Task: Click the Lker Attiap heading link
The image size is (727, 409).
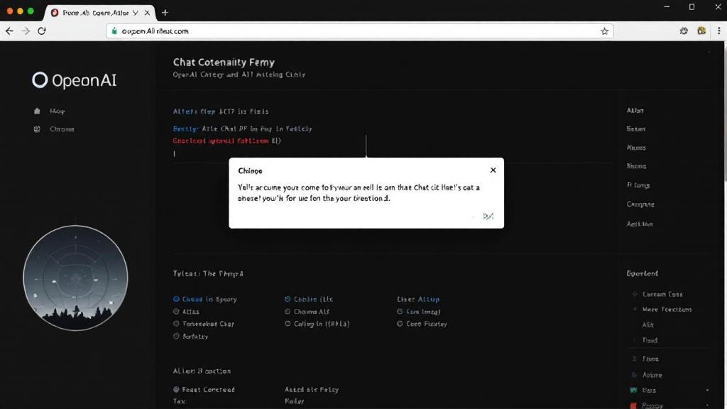Action: [418, 299]
